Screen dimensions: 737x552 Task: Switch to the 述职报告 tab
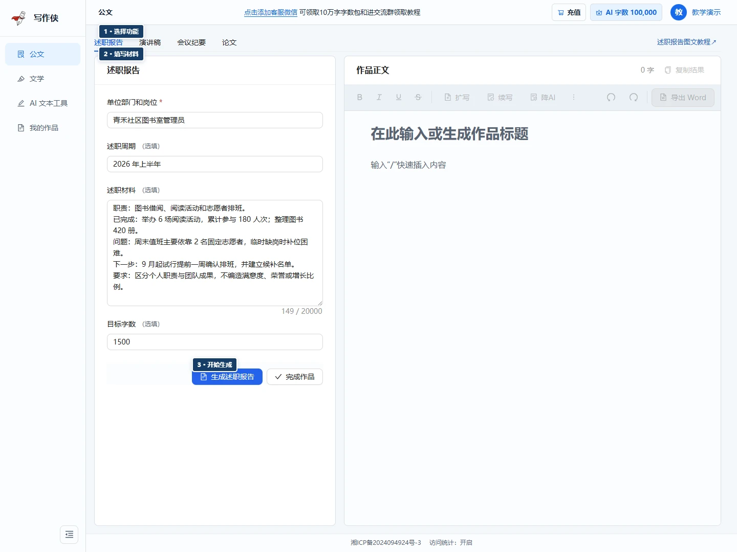click(x=109, y=42)
